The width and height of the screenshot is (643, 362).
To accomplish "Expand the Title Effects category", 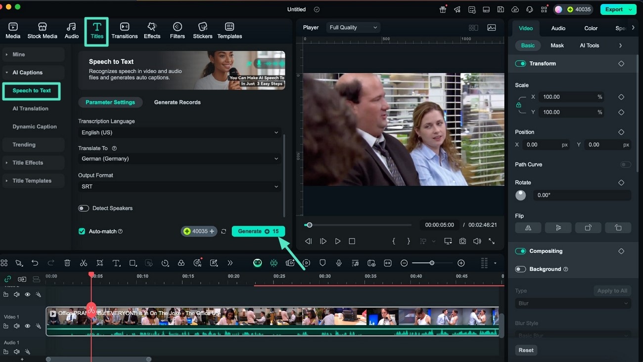I will [33, 162].
